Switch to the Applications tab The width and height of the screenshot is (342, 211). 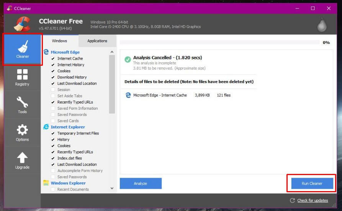click(x=97, y=41)
